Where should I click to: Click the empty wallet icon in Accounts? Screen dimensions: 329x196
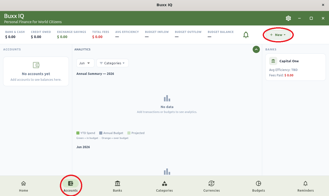pyautogui.click(x=36, y=65)
